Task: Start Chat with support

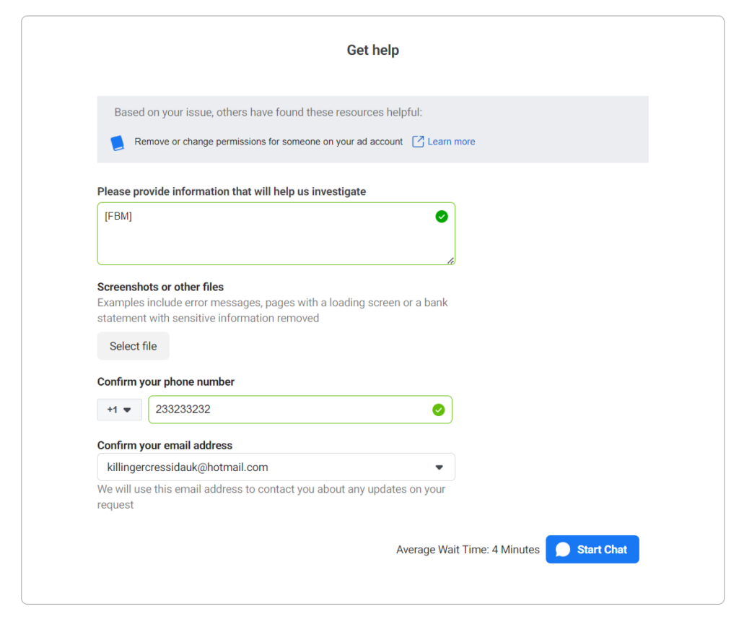Action: [x=592, y=549]
